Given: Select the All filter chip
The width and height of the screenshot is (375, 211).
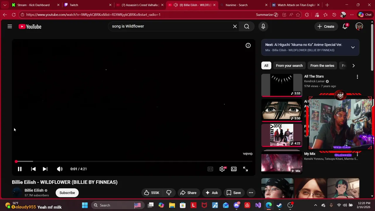Looking at the screenshot, I should tap(266, 66).
